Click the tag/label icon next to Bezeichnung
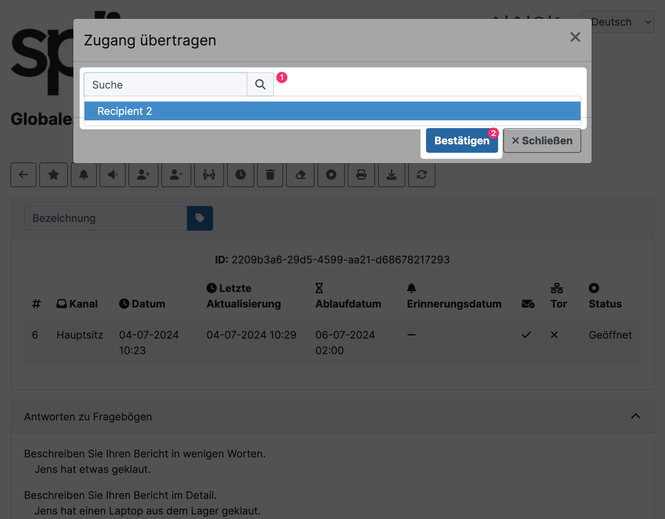The height and width of the screenshot is (519, 665). click(200, 219)
